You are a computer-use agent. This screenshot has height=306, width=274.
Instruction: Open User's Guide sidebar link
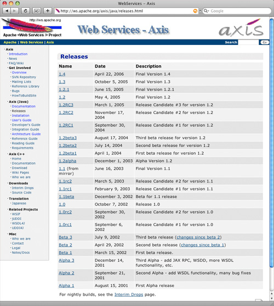pyautogui.click(x=21, y=120)
